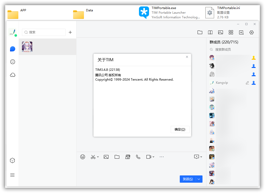This screenshot has width=265, height=193.
Task: Open the group album picture icon
Action: coord(220,32)
